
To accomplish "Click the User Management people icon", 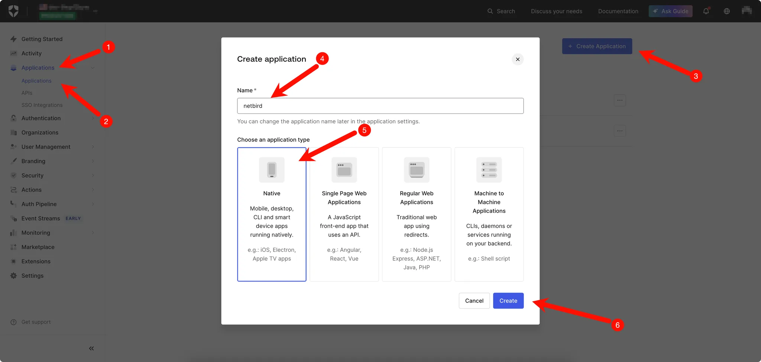I will click(x=14, y=147).
